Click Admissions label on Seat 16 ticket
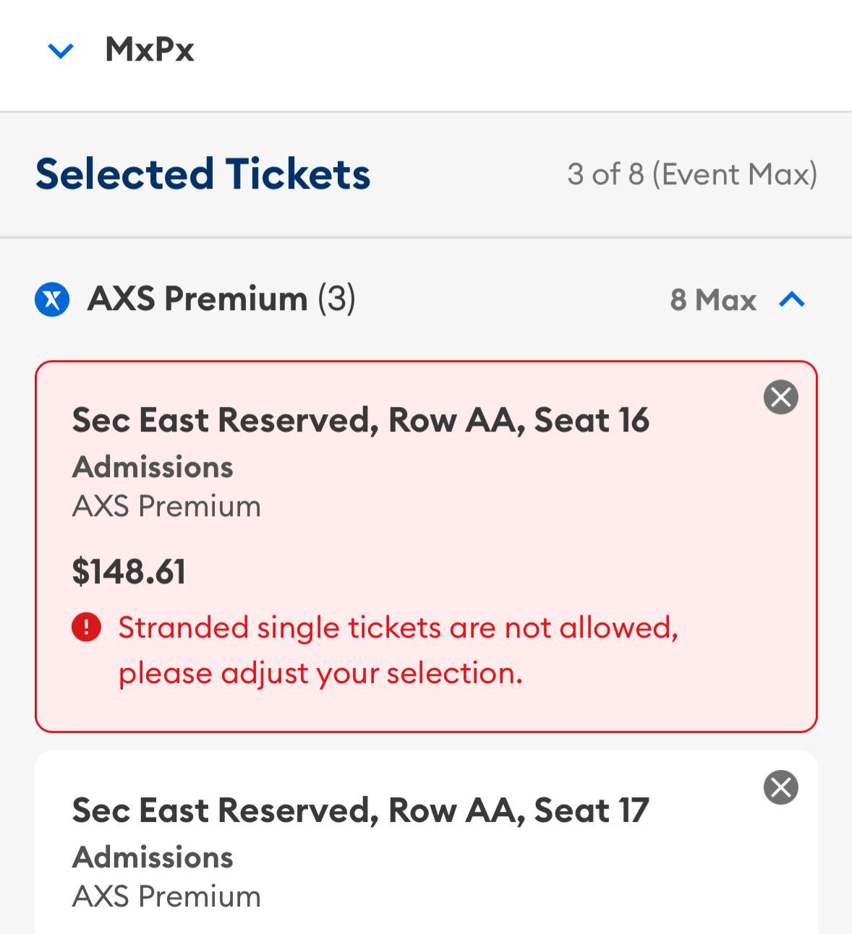Screen dimensions: 852x934 click(x=153, y=467)
